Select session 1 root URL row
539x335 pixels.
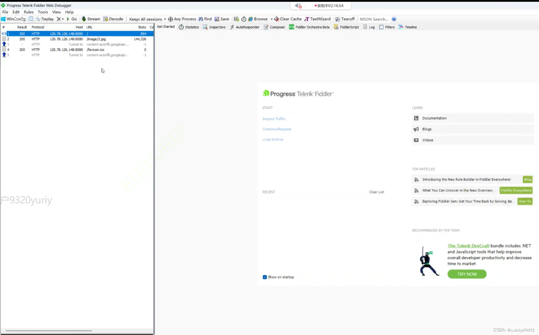click(x=77, y=34)
